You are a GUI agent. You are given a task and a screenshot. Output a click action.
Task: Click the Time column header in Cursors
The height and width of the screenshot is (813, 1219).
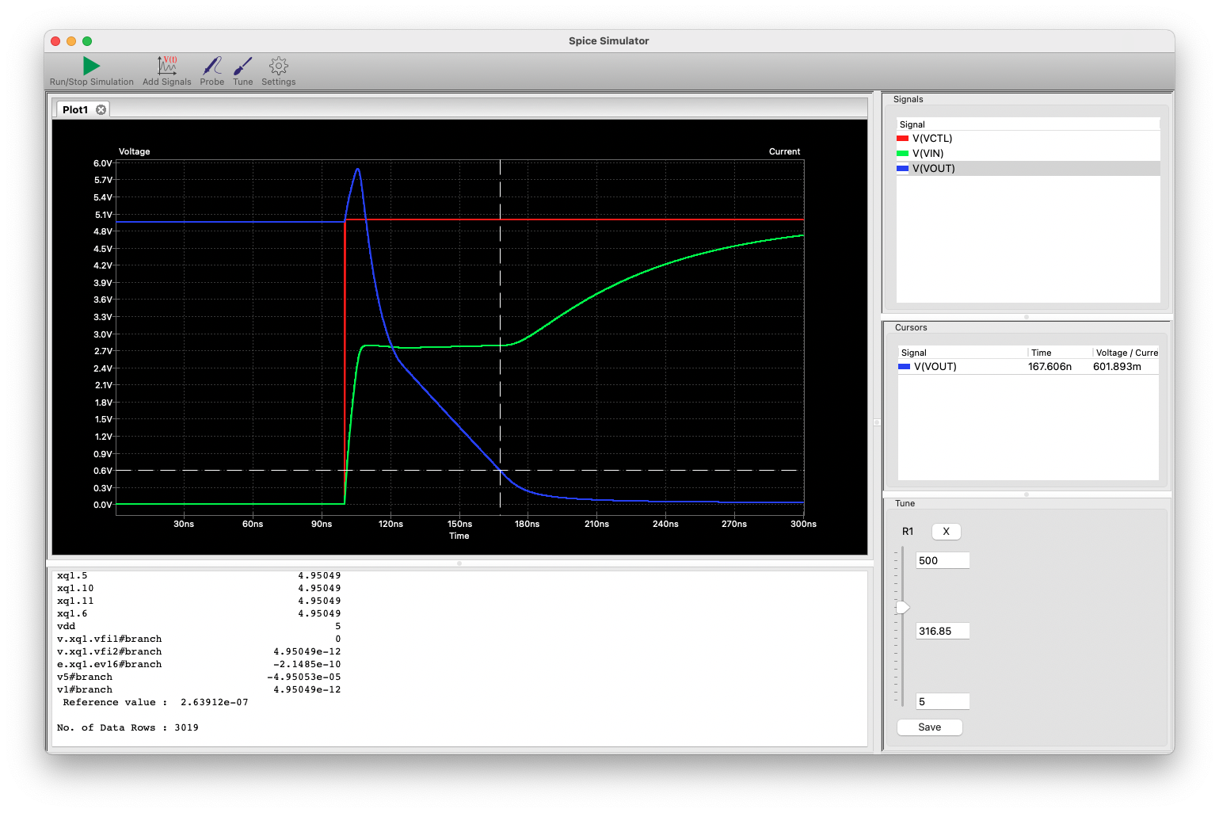[1060, 353]
